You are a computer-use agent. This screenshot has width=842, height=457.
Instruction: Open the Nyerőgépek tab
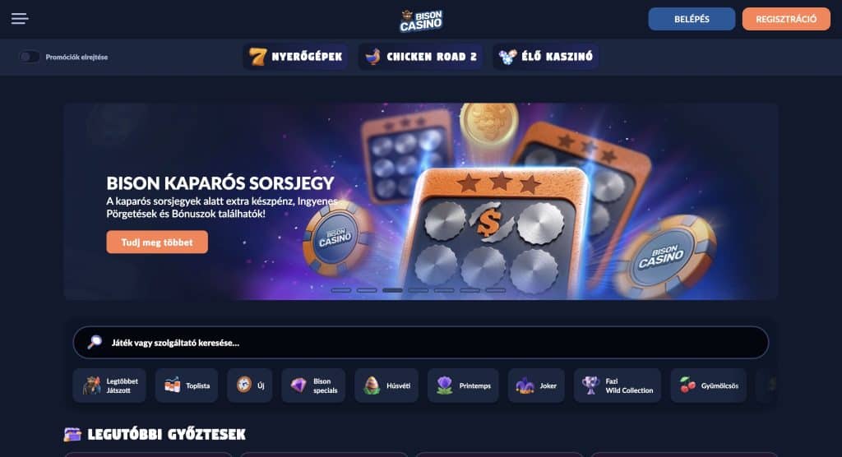(295, 57)
